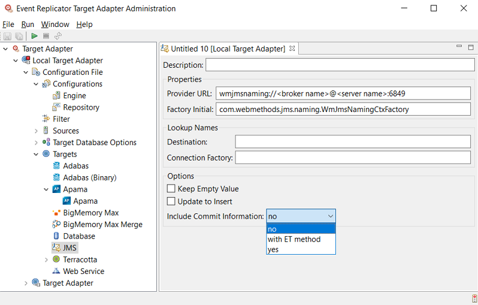Select the Database tree item
The image size is (478, 305).
pos(78,236)
